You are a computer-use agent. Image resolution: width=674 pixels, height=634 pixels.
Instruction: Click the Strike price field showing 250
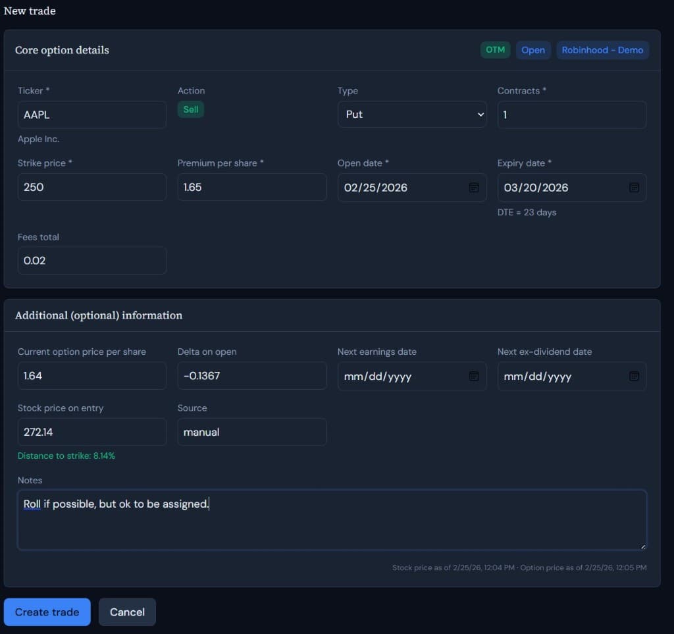[x=91, y=187]
